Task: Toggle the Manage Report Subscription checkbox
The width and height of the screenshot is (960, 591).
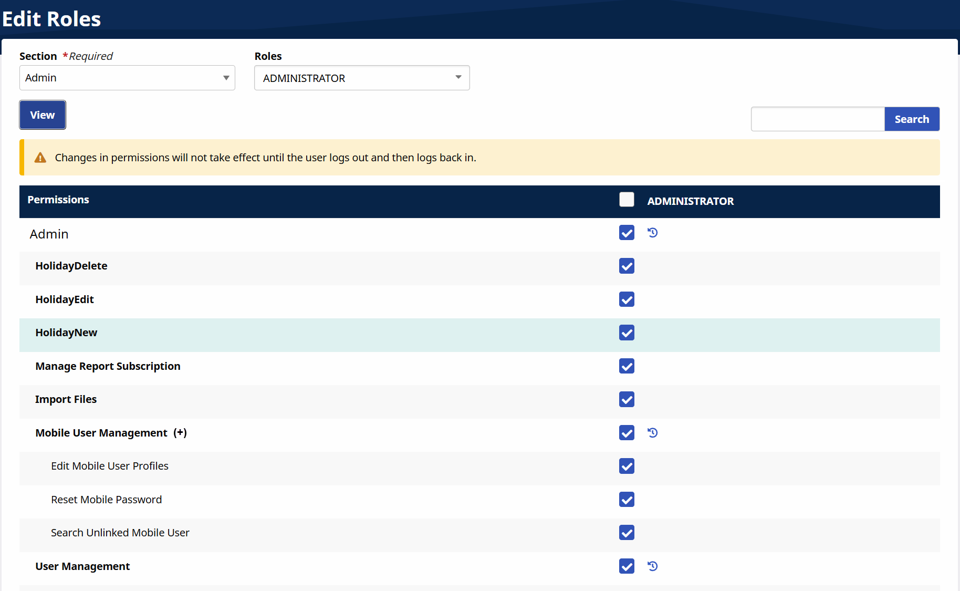Action: click(x=627, y=366)
